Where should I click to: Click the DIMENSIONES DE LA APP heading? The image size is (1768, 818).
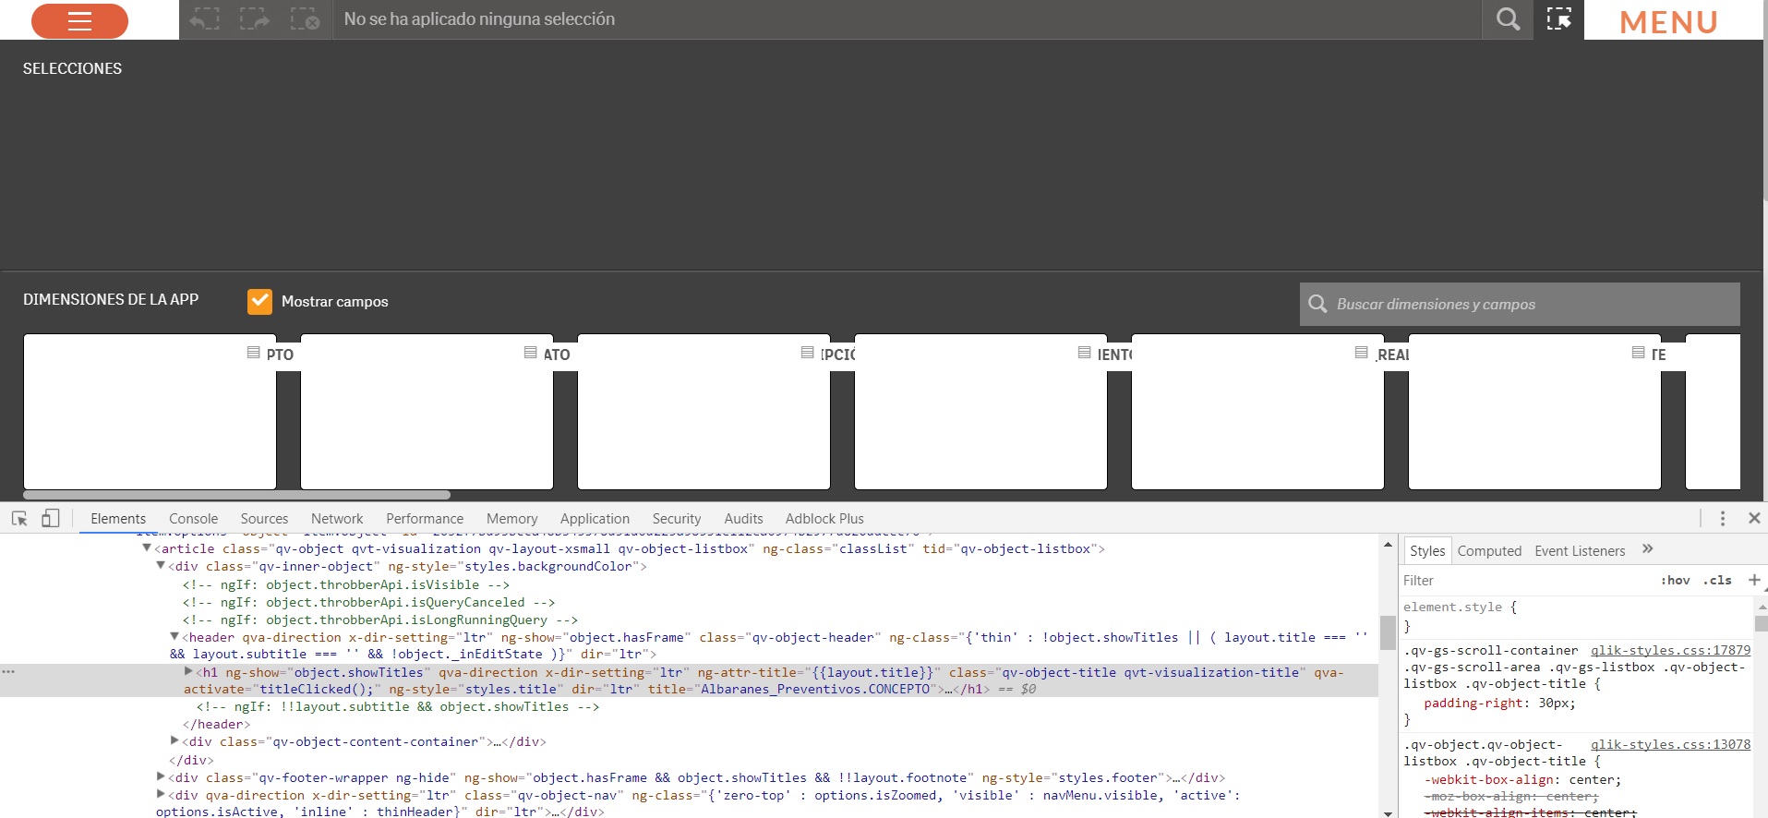tap(111, 299)
